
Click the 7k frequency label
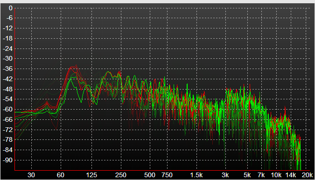261,175
